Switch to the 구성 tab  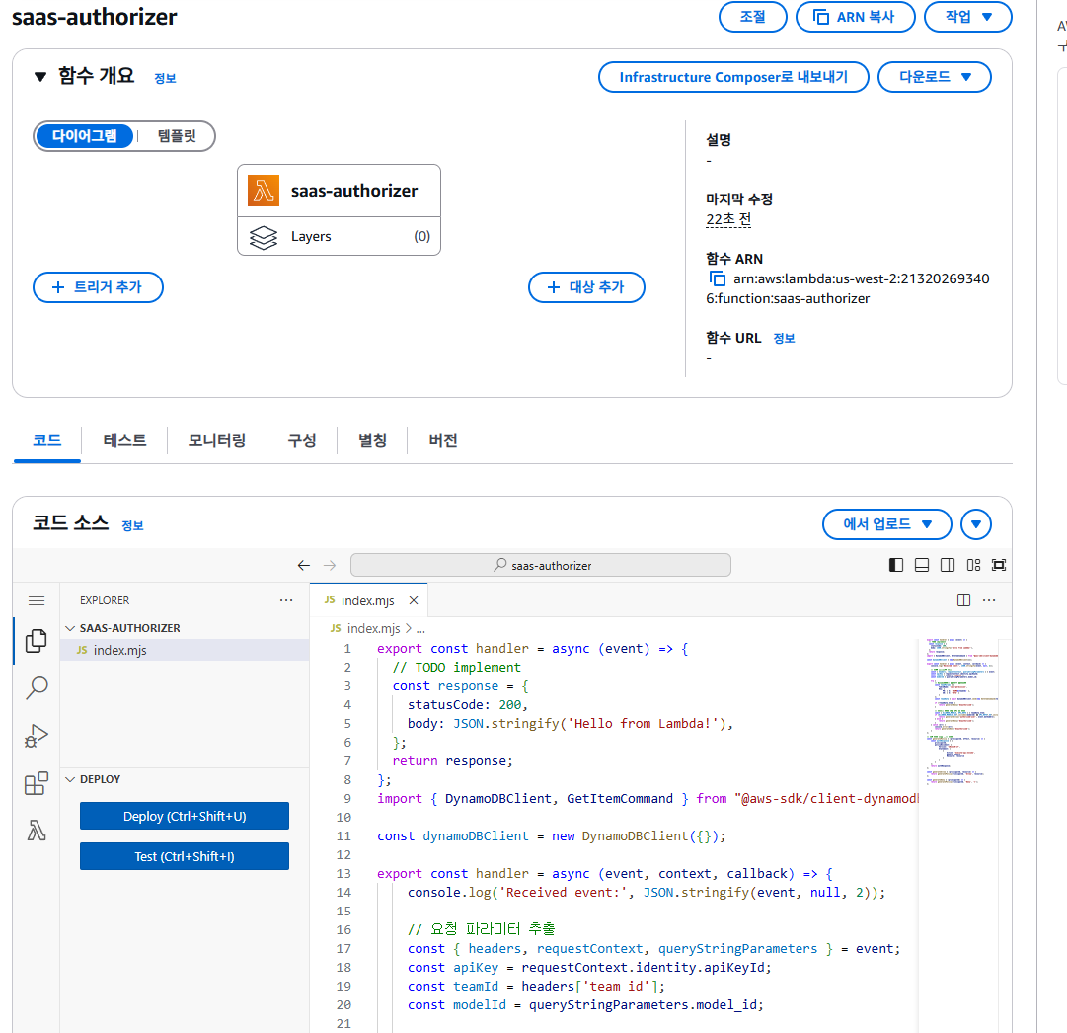[302, 440]
